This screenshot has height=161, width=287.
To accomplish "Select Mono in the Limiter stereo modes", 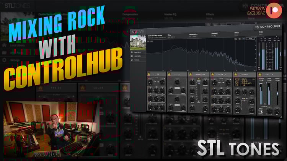I will 261,108.
